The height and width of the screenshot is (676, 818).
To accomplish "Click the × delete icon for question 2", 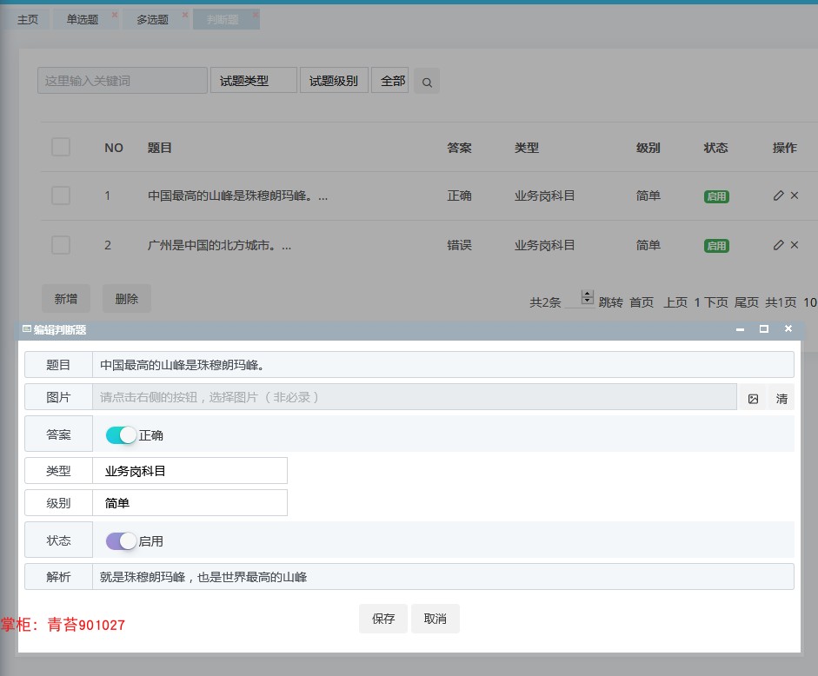I will coord(793,245).
